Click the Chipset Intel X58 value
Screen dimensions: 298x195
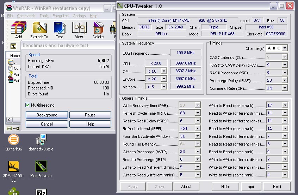pos(266,27)
